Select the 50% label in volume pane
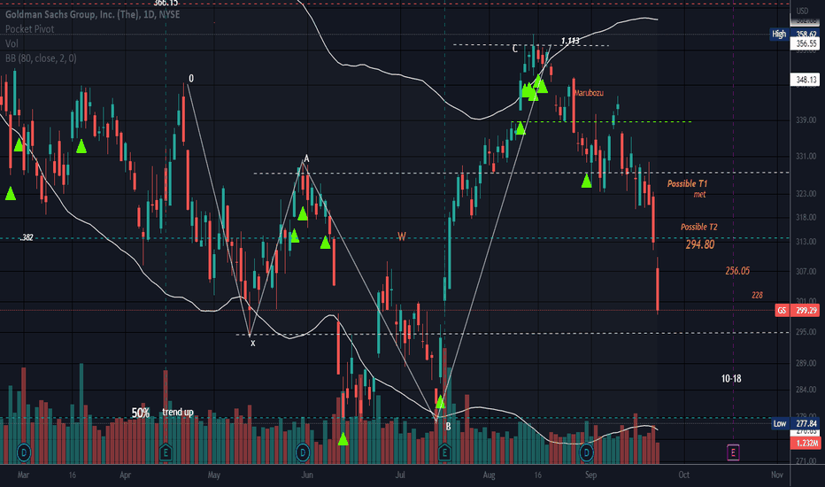The height and width of the screenshot is (487, 825). 140,413
